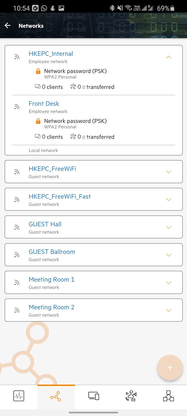This screenshot has height=416, width=187.
Task: Select the Networks bottom tab icon
Action: (x=56, y=397)
